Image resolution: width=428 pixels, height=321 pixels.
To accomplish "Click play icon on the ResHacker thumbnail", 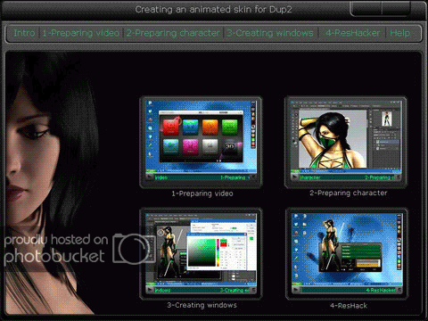I will click(296, 290).
